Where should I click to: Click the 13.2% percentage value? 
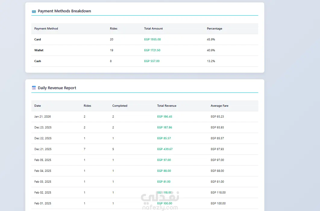(x=211, y=61)
